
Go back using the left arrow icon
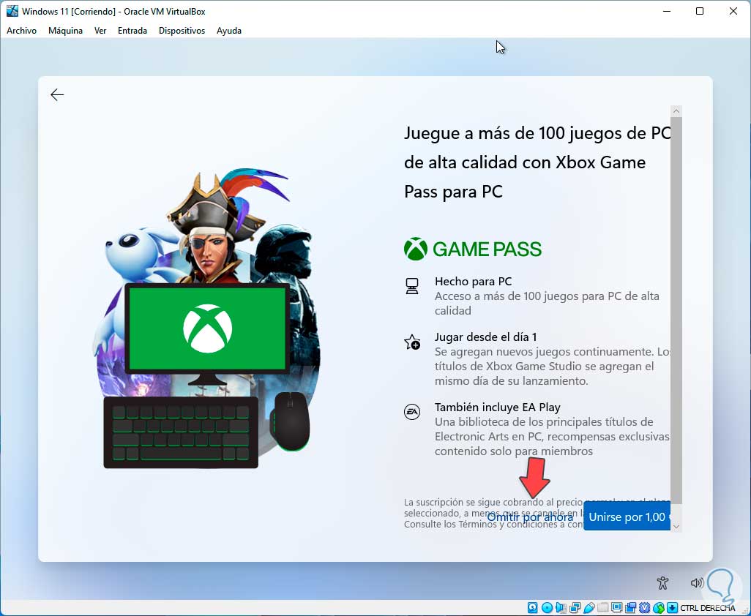pos(57,95)
